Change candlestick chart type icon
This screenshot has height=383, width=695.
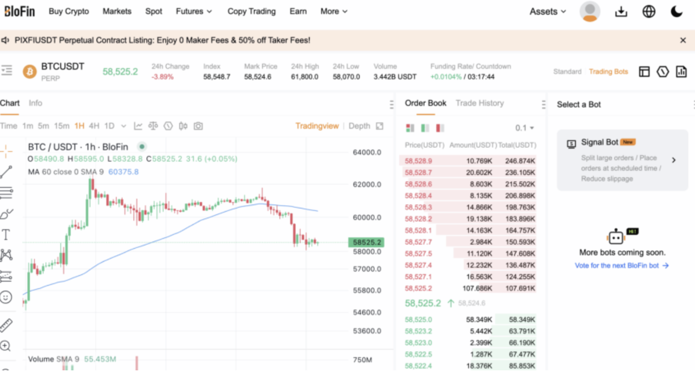[x=183, y=126]
